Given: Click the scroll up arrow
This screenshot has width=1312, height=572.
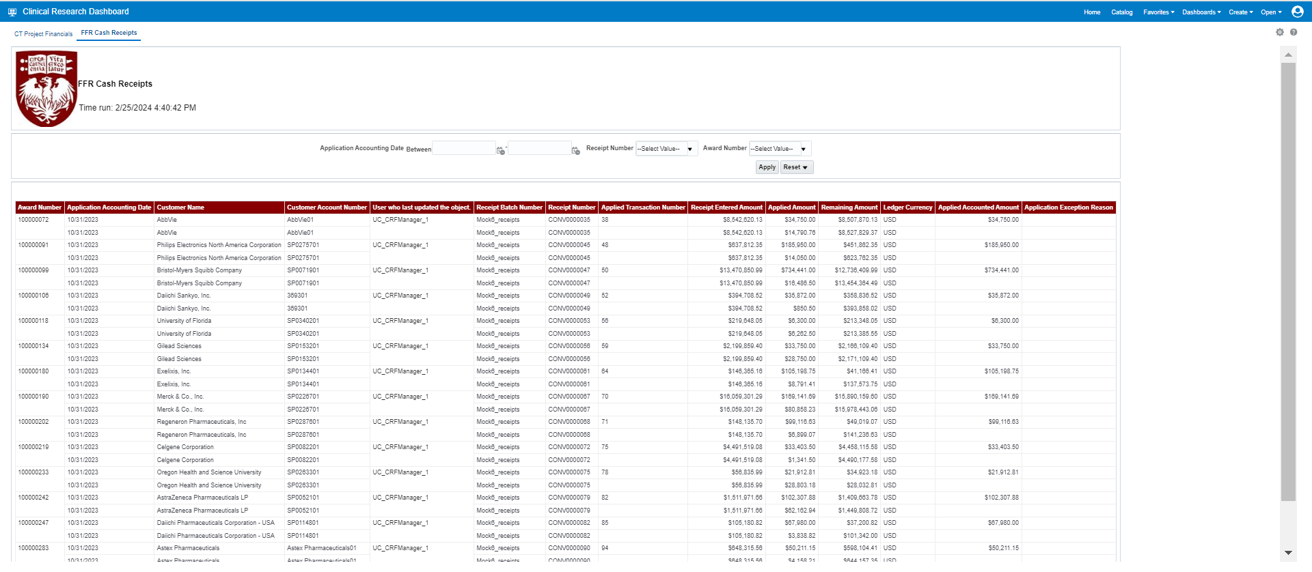Looking at the screenshot, I should tap(1288, 55).
